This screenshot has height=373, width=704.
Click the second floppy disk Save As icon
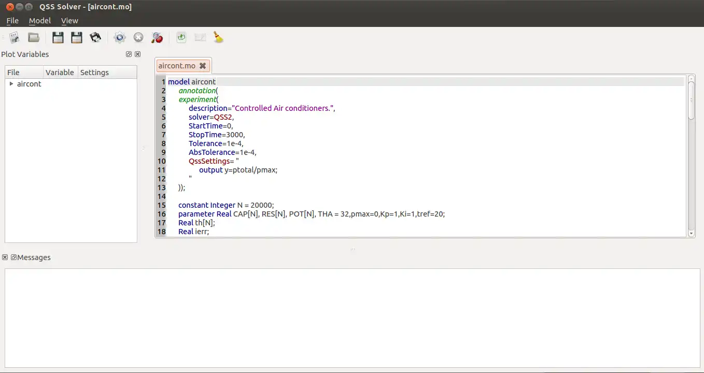tap(77, 37)
